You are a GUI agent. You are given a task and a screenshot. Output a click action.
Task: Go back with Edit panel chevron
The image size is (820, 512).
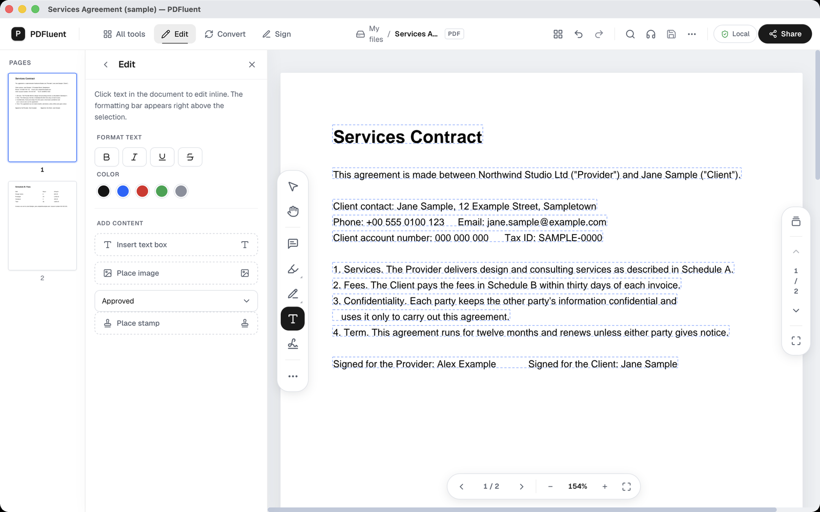click(x=106, y=65)
